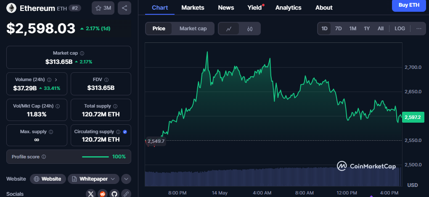The height and width of the screenshot is (197, 429).
Task: Click the 12:00 PM axis label
Action: [347, 193]
